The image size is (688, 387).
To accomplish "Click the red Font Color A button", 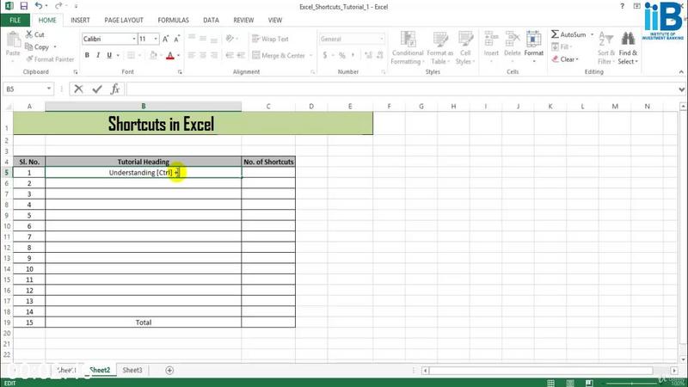I will [x=170, y=55].
